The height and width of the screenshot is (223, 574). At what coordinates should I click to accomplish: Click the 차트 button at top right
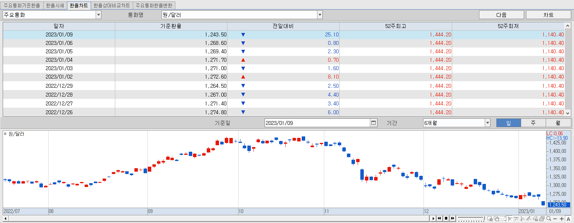pyautogui.click(x=548, y=15)
